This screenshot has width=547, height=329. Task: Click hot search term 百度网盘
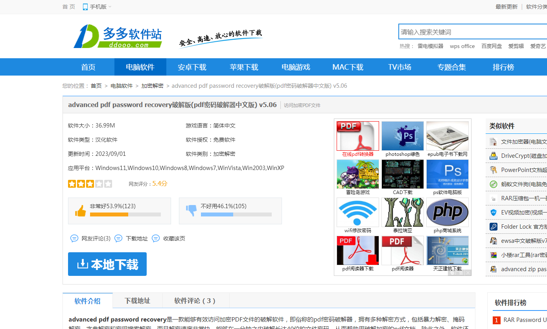pos(492,46)
